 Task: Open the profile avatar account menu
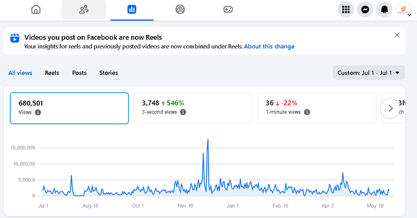[x=404, y=10]
